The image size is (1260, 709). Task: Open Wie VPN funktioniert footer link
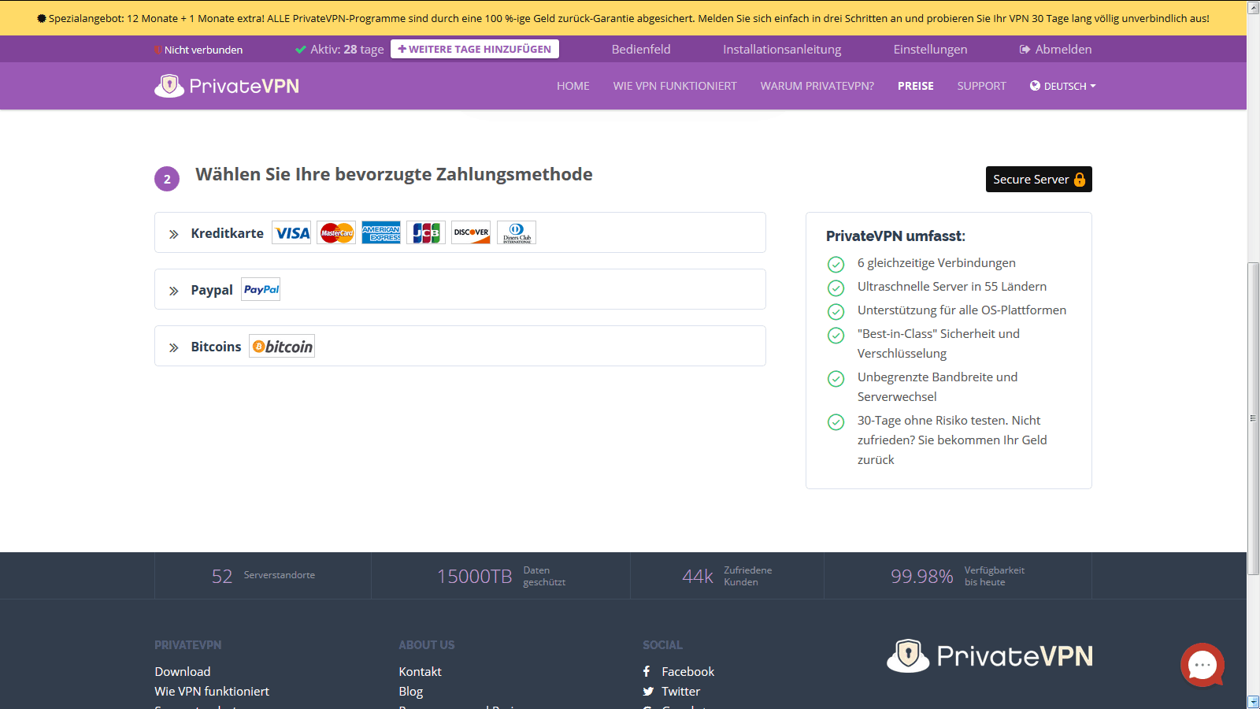point(212,691)
